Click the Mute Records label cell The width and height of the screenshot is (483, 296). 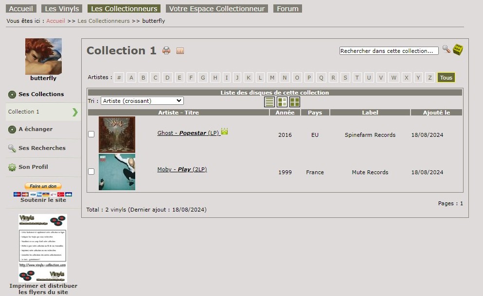[370, 172]
